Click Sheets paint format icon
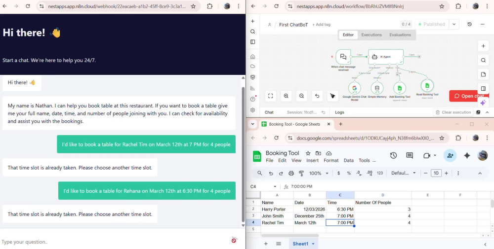This screenshot has height=249, width=494. pyautogui.click(x=301, y=173)
